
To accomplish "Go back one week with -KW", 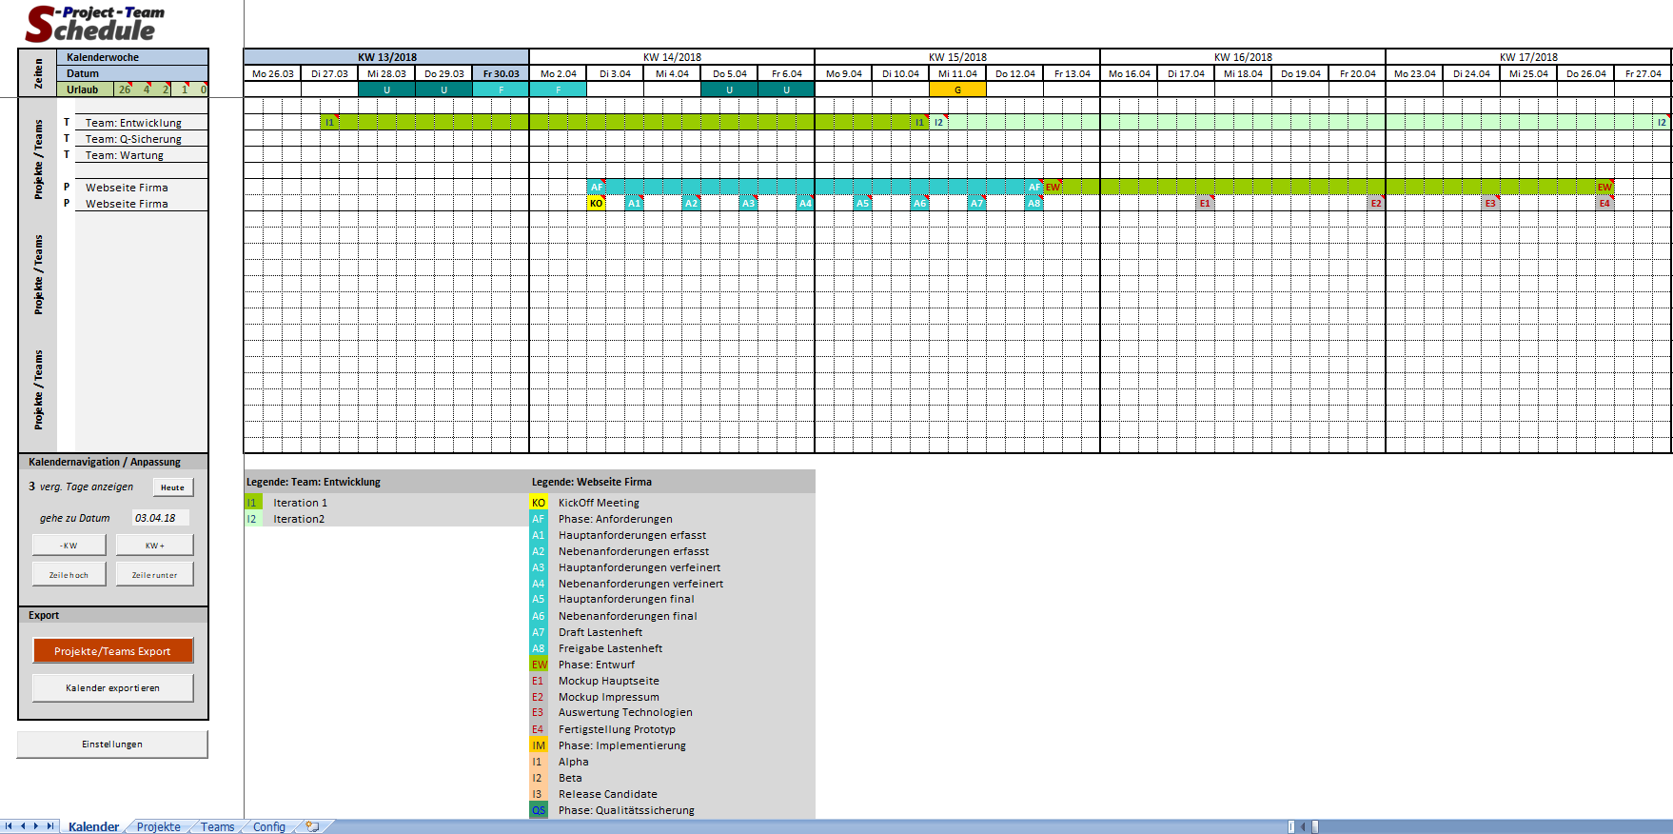I will (x=69, y=546).
